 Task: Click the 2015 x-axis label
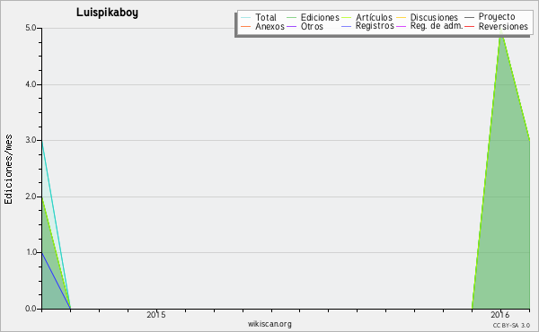pos(156,314)
